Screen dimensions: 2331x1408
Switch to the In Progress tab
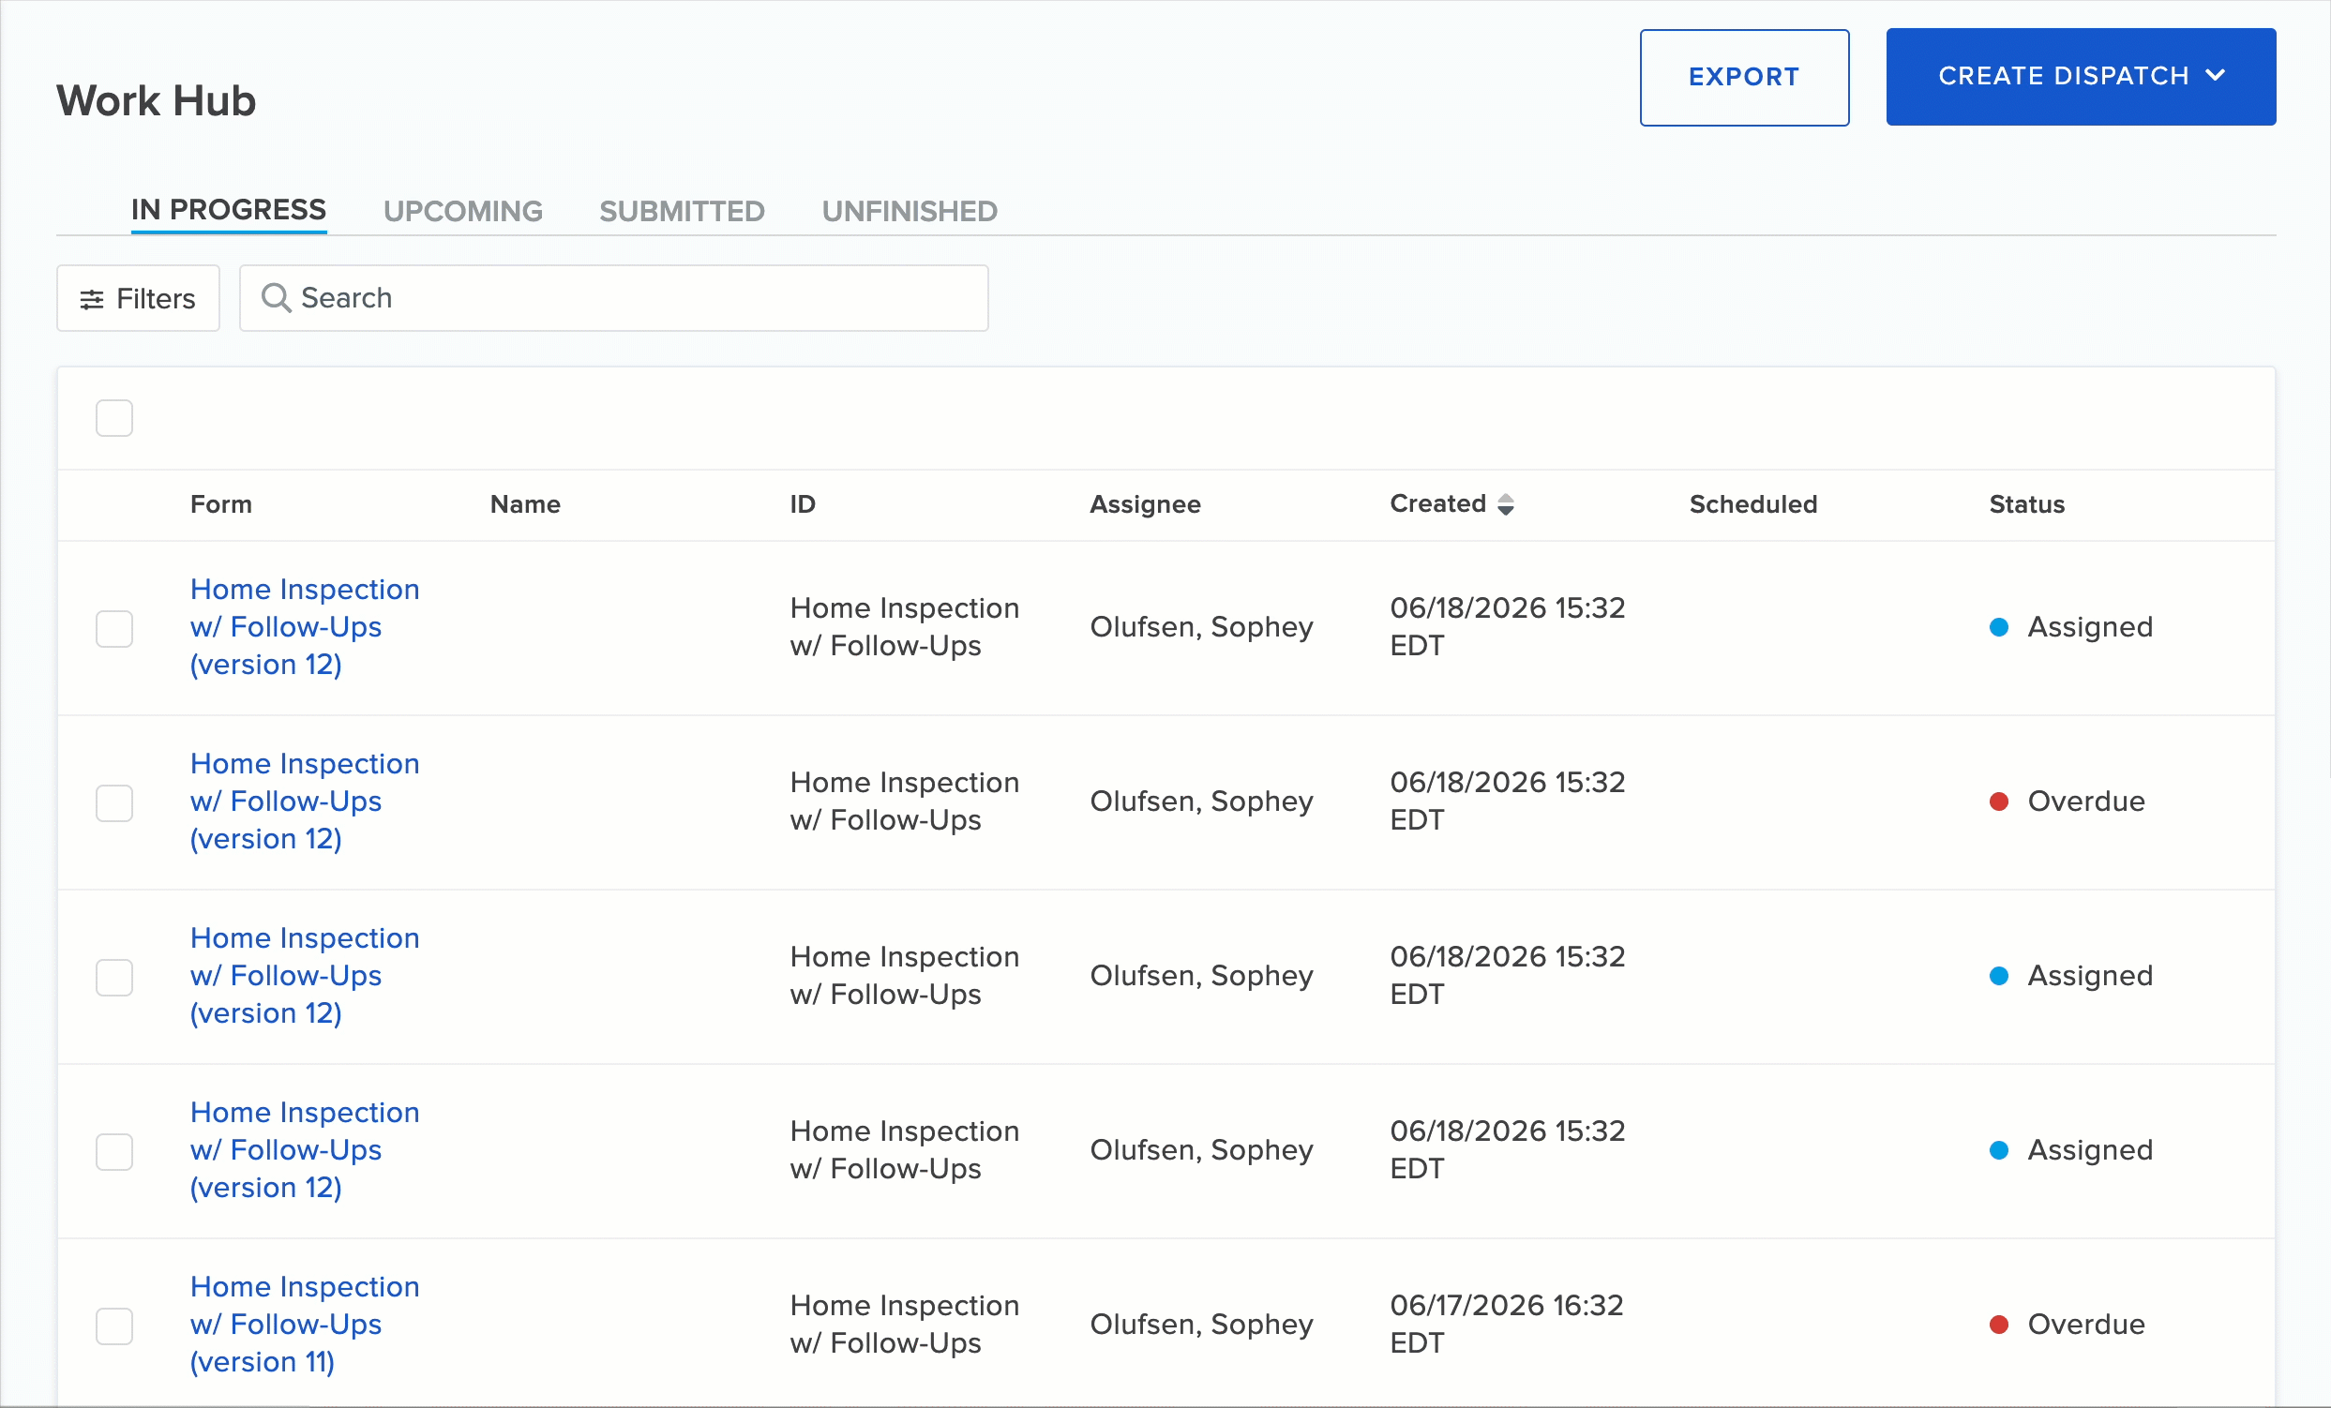228,210
